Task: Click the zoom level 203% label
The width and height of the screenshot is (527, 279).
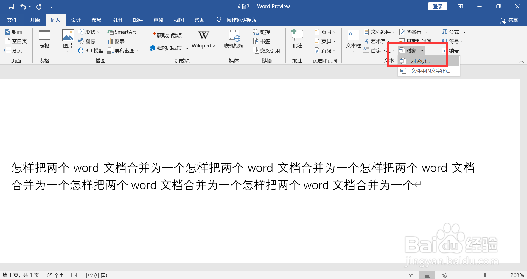Action: point(517,275)
